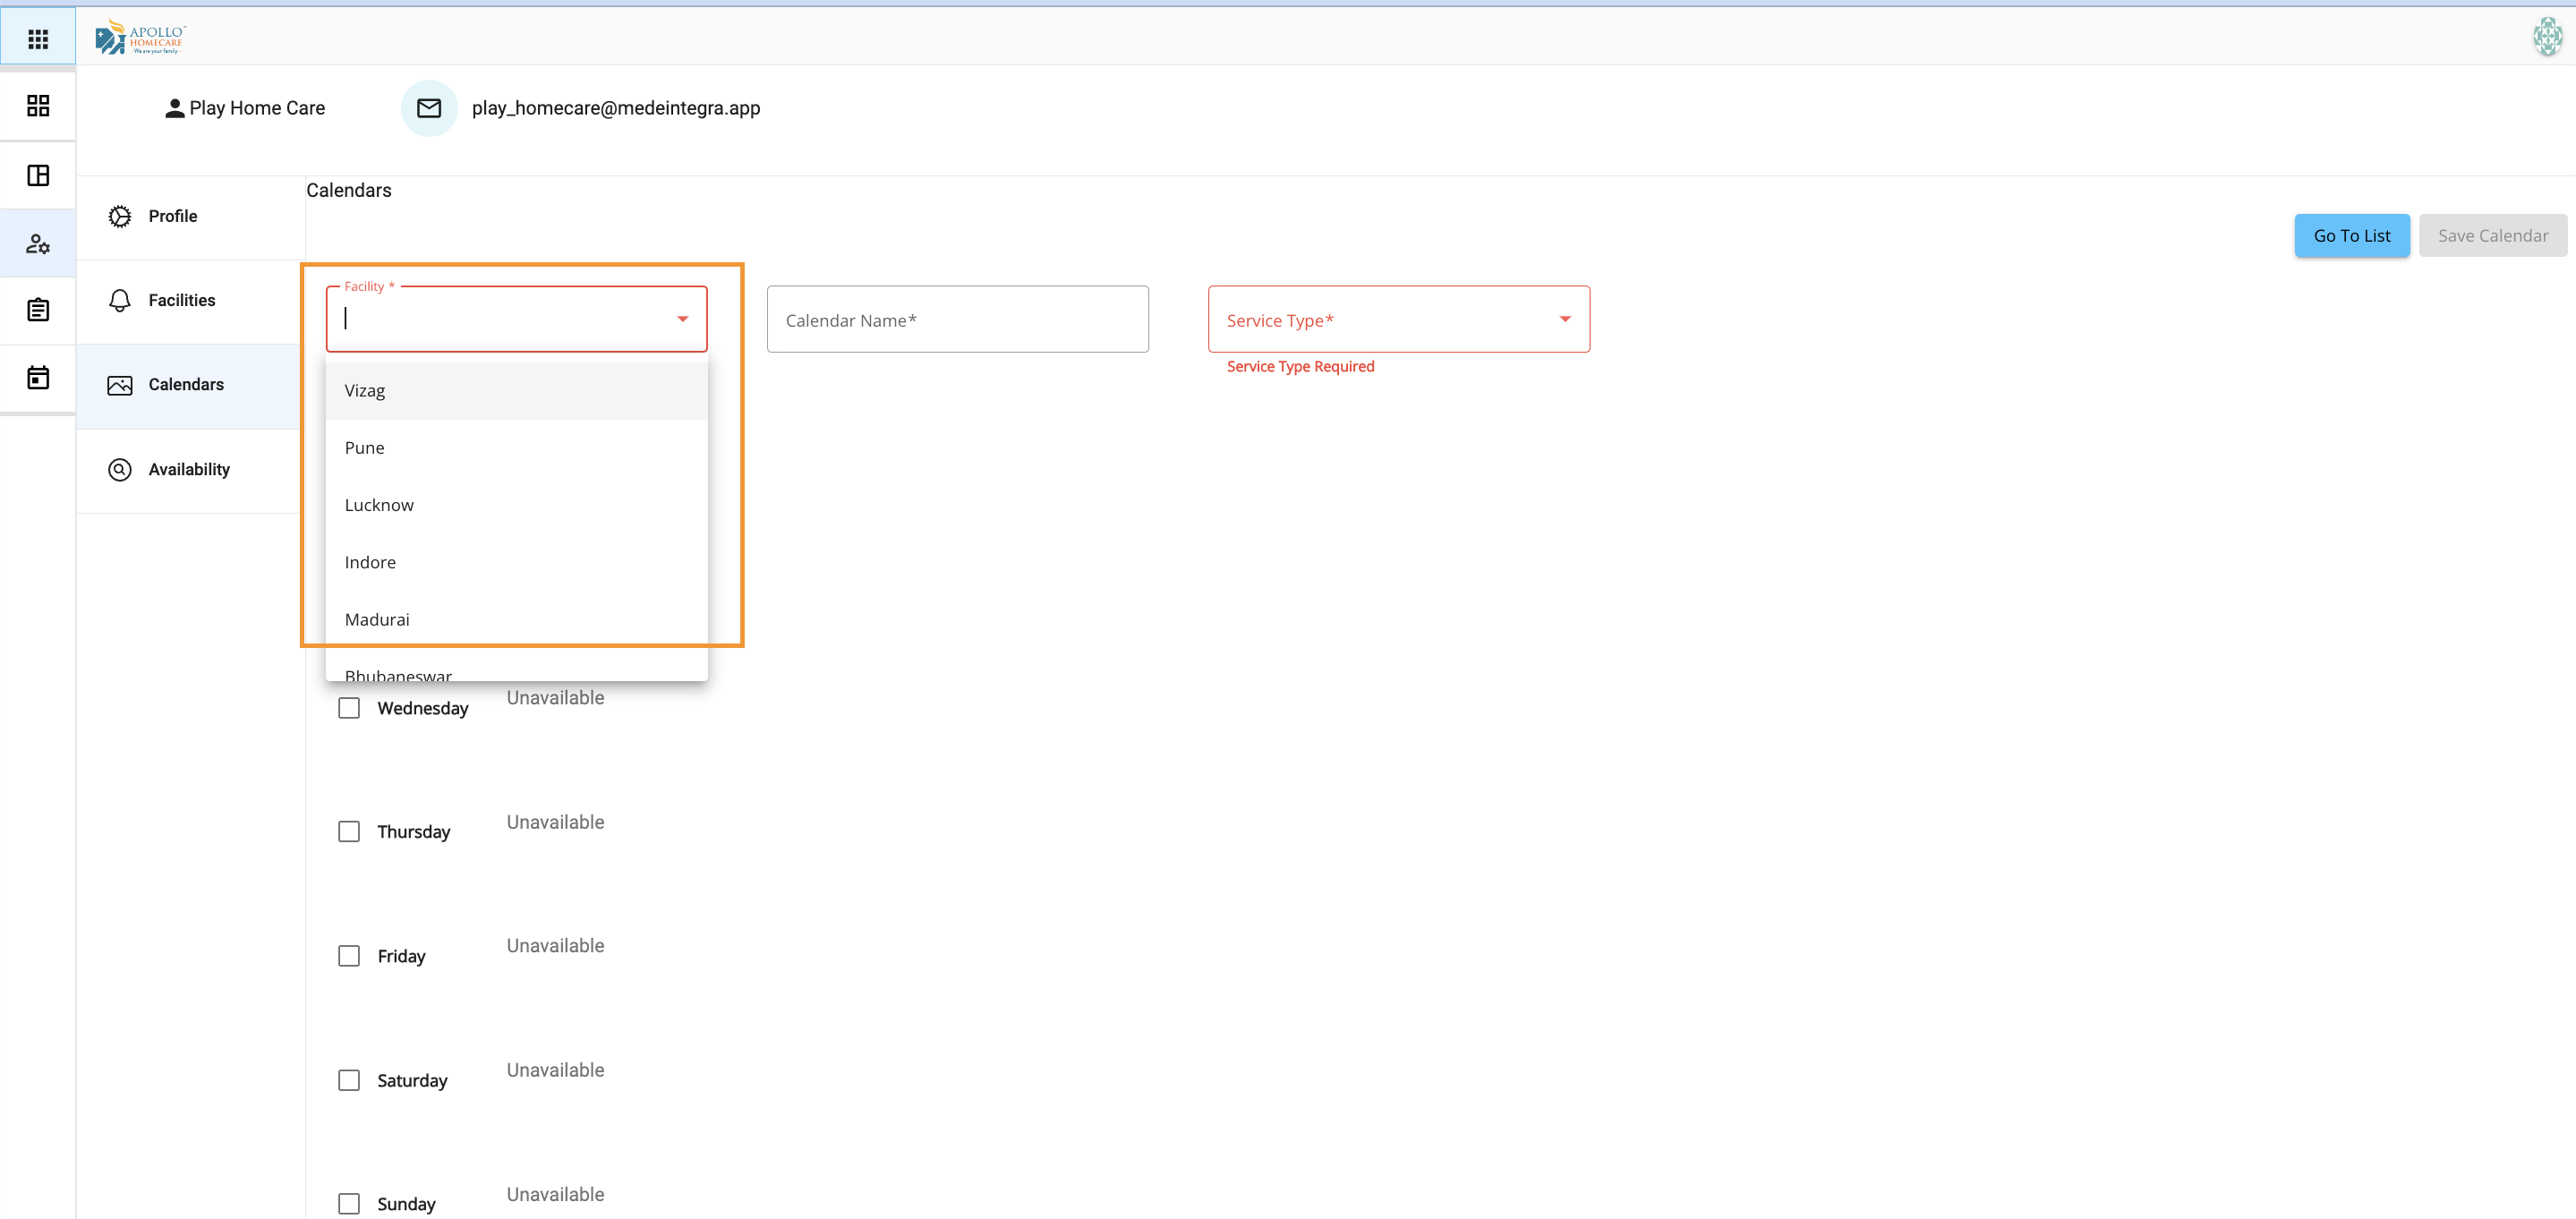
Task: Click the calendar event sidebar icon
Action: pos(38,378)
